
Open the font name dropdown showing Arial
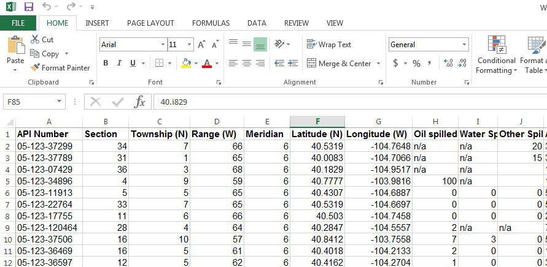(x=163, y=45)
